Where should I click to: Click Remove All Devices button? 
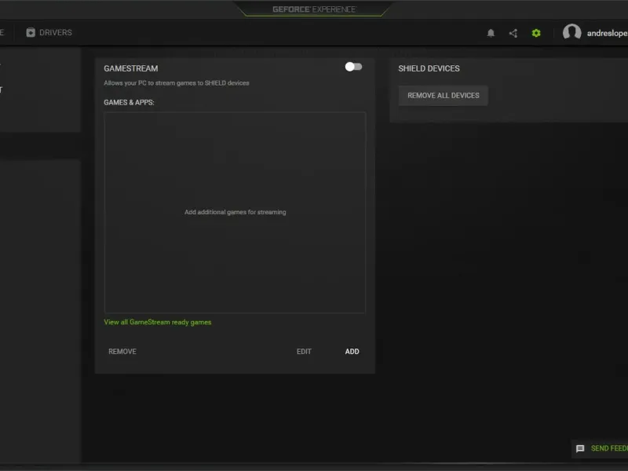tap(443, 95)
